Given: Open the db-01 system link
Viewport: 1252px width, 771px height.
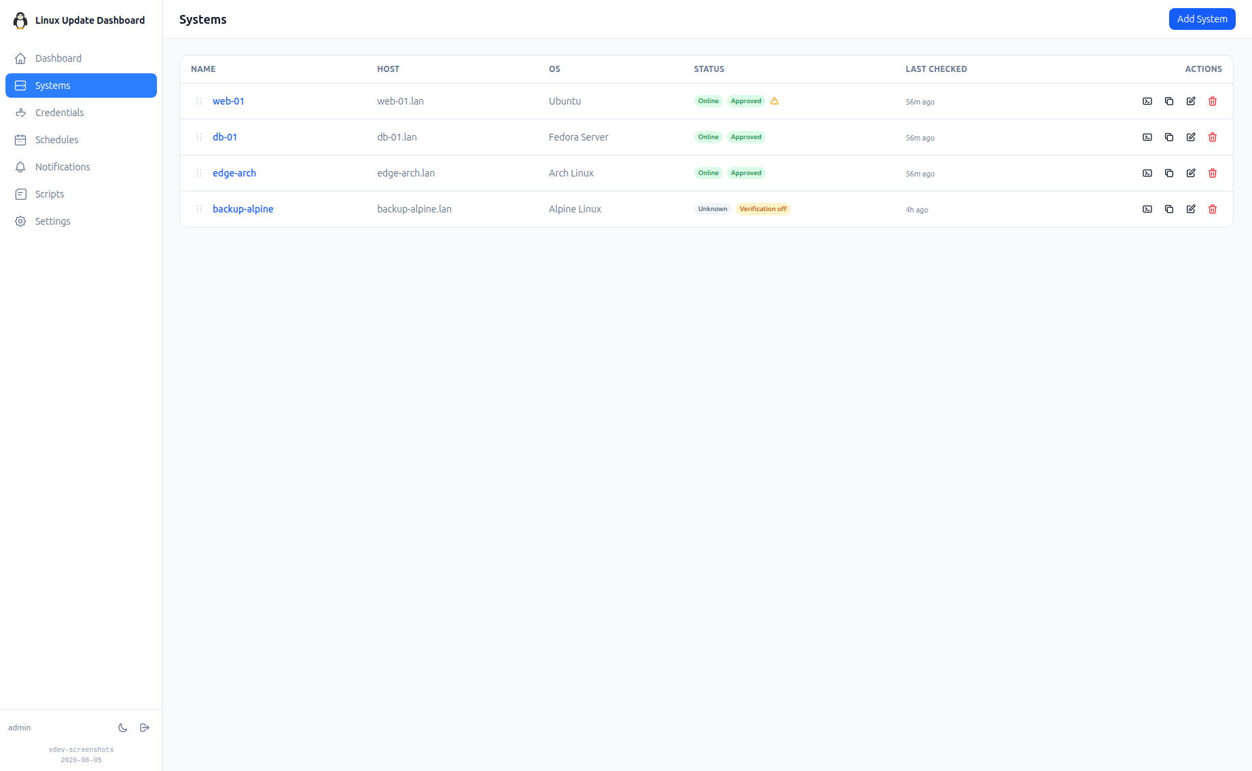Looking at the screenshot, I should pos(225,137).
